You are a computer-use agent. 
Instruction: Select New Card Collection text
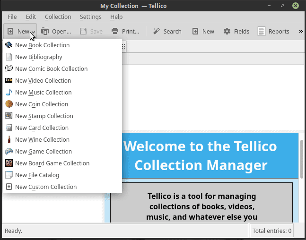(x=42, y=128)
